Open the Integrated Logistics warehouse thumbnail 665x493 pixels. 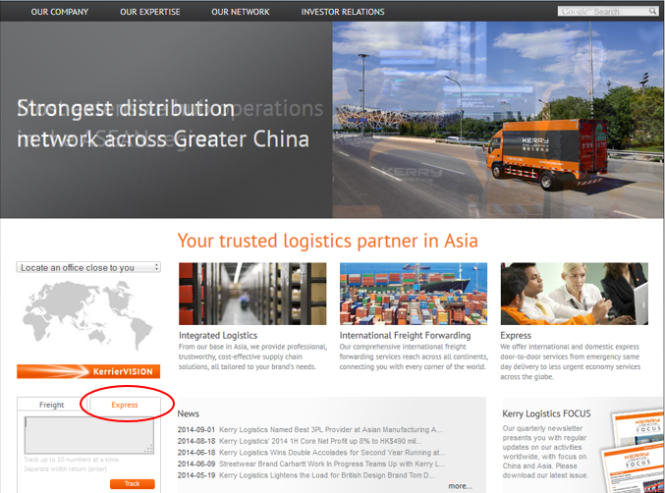[252, 294]
